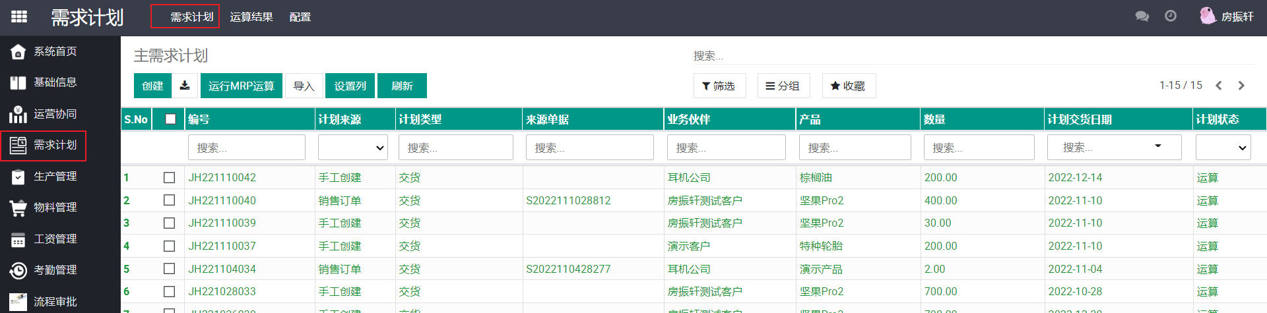The image size is (1267, 313).
Task: Check the box for row JH221110042
Action: coord(170,178)
